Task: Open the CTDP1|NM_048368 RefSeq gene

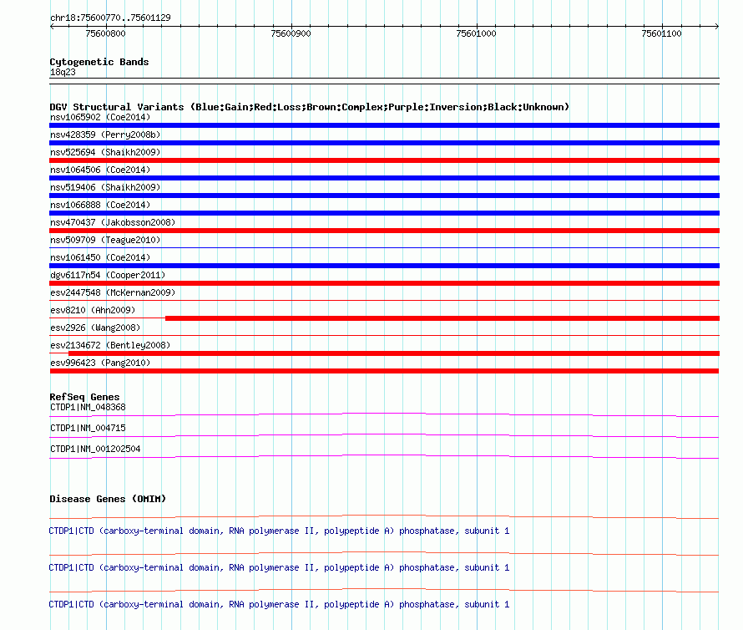Action: (88, 408)
